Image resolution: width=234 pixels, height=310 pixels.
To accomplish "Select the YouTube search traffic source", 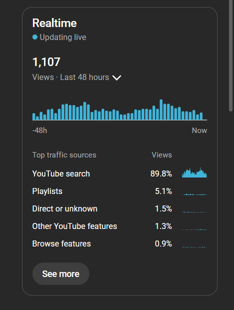I will [61, 174].
